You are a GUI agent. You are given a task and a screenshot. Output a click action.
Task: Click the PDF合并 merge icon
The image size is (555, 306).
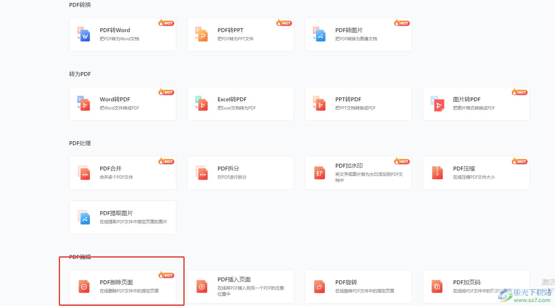84,173
